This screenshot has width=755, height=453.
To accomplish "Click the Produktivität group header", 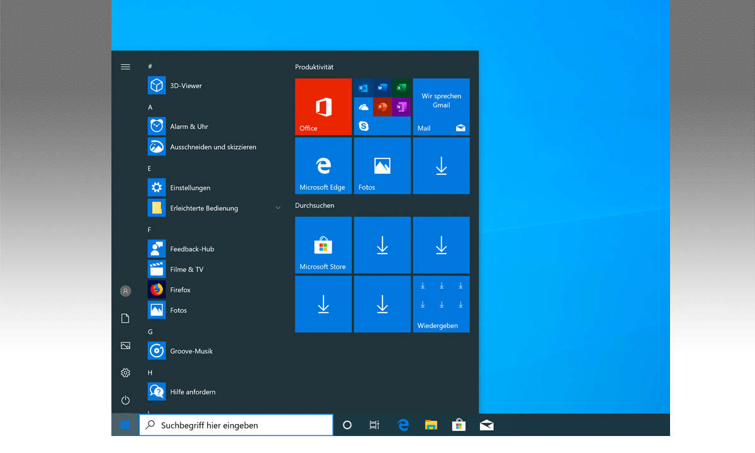I will pyautogui.click(x=315, y=67).
